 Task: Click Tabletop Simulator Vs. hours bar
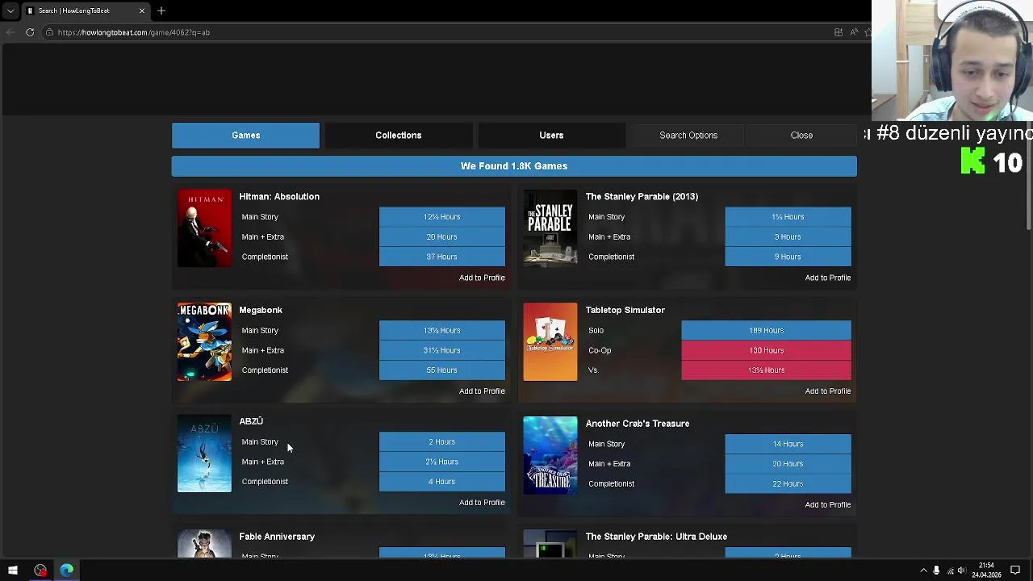pos(766,370)
